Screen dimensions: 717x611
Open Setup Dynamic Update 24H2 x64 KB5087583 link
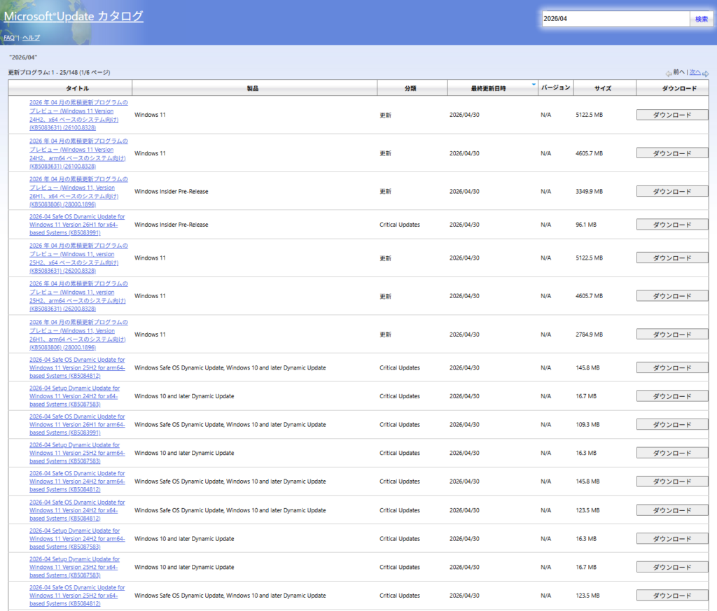74,396
